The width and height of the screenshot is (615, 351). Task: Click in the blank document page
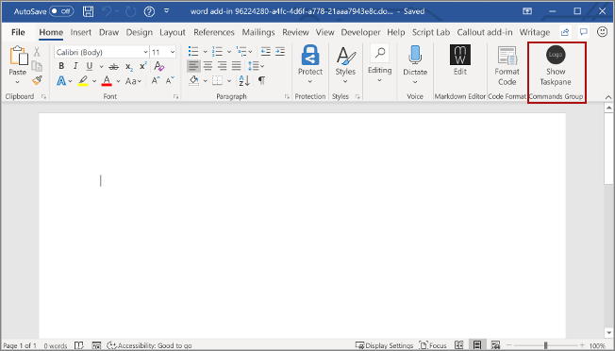click(x=302, y=226)
